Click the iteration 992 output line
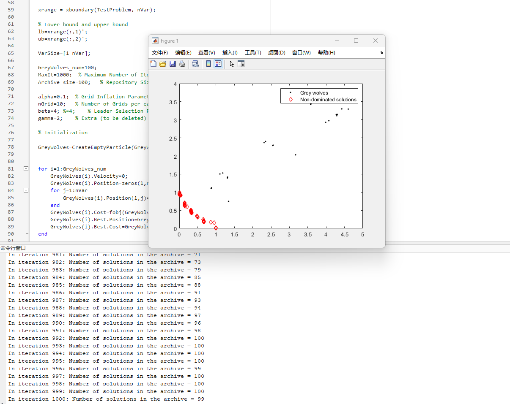 tap(106, 338)
